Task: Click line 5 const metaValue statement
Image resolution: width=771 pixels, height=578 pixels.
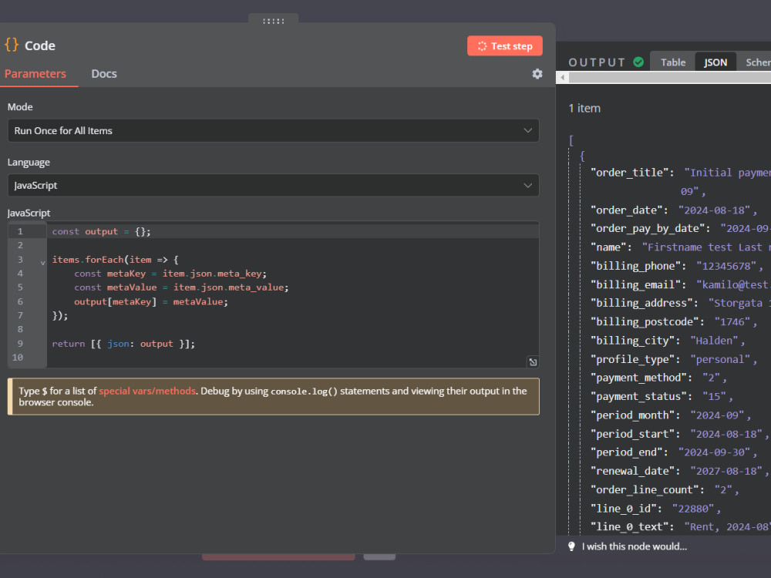Action: click(181, 287)
